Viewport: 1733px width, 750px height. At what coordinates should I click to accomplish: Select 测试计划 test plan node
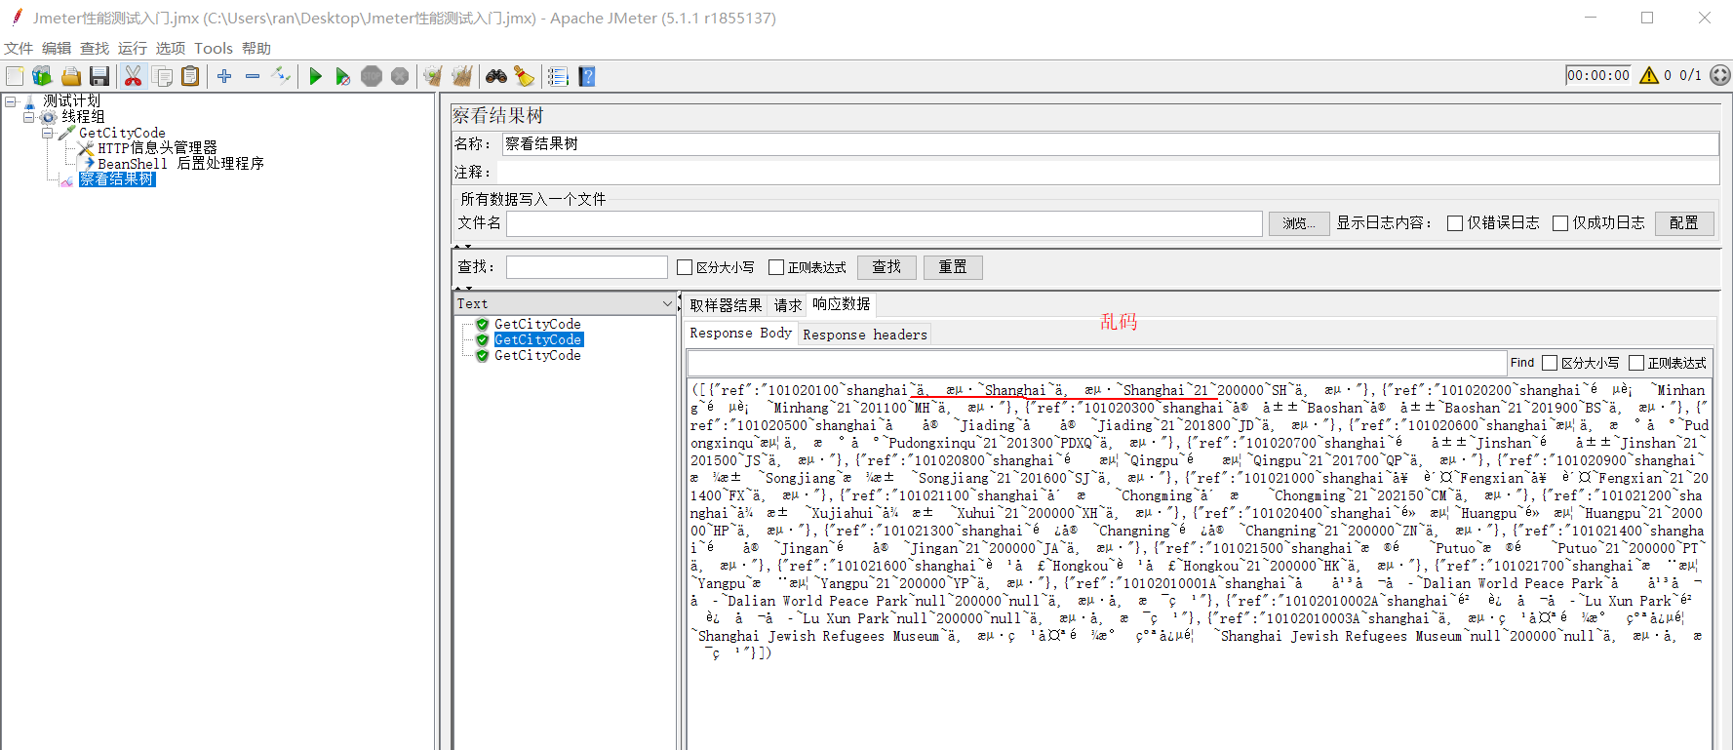coord(71,100)
